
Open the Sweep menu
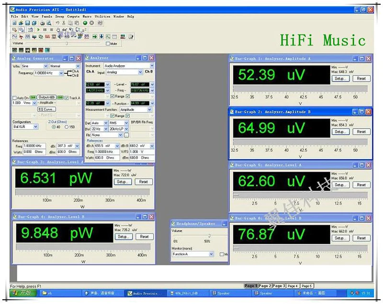point(59,16)
